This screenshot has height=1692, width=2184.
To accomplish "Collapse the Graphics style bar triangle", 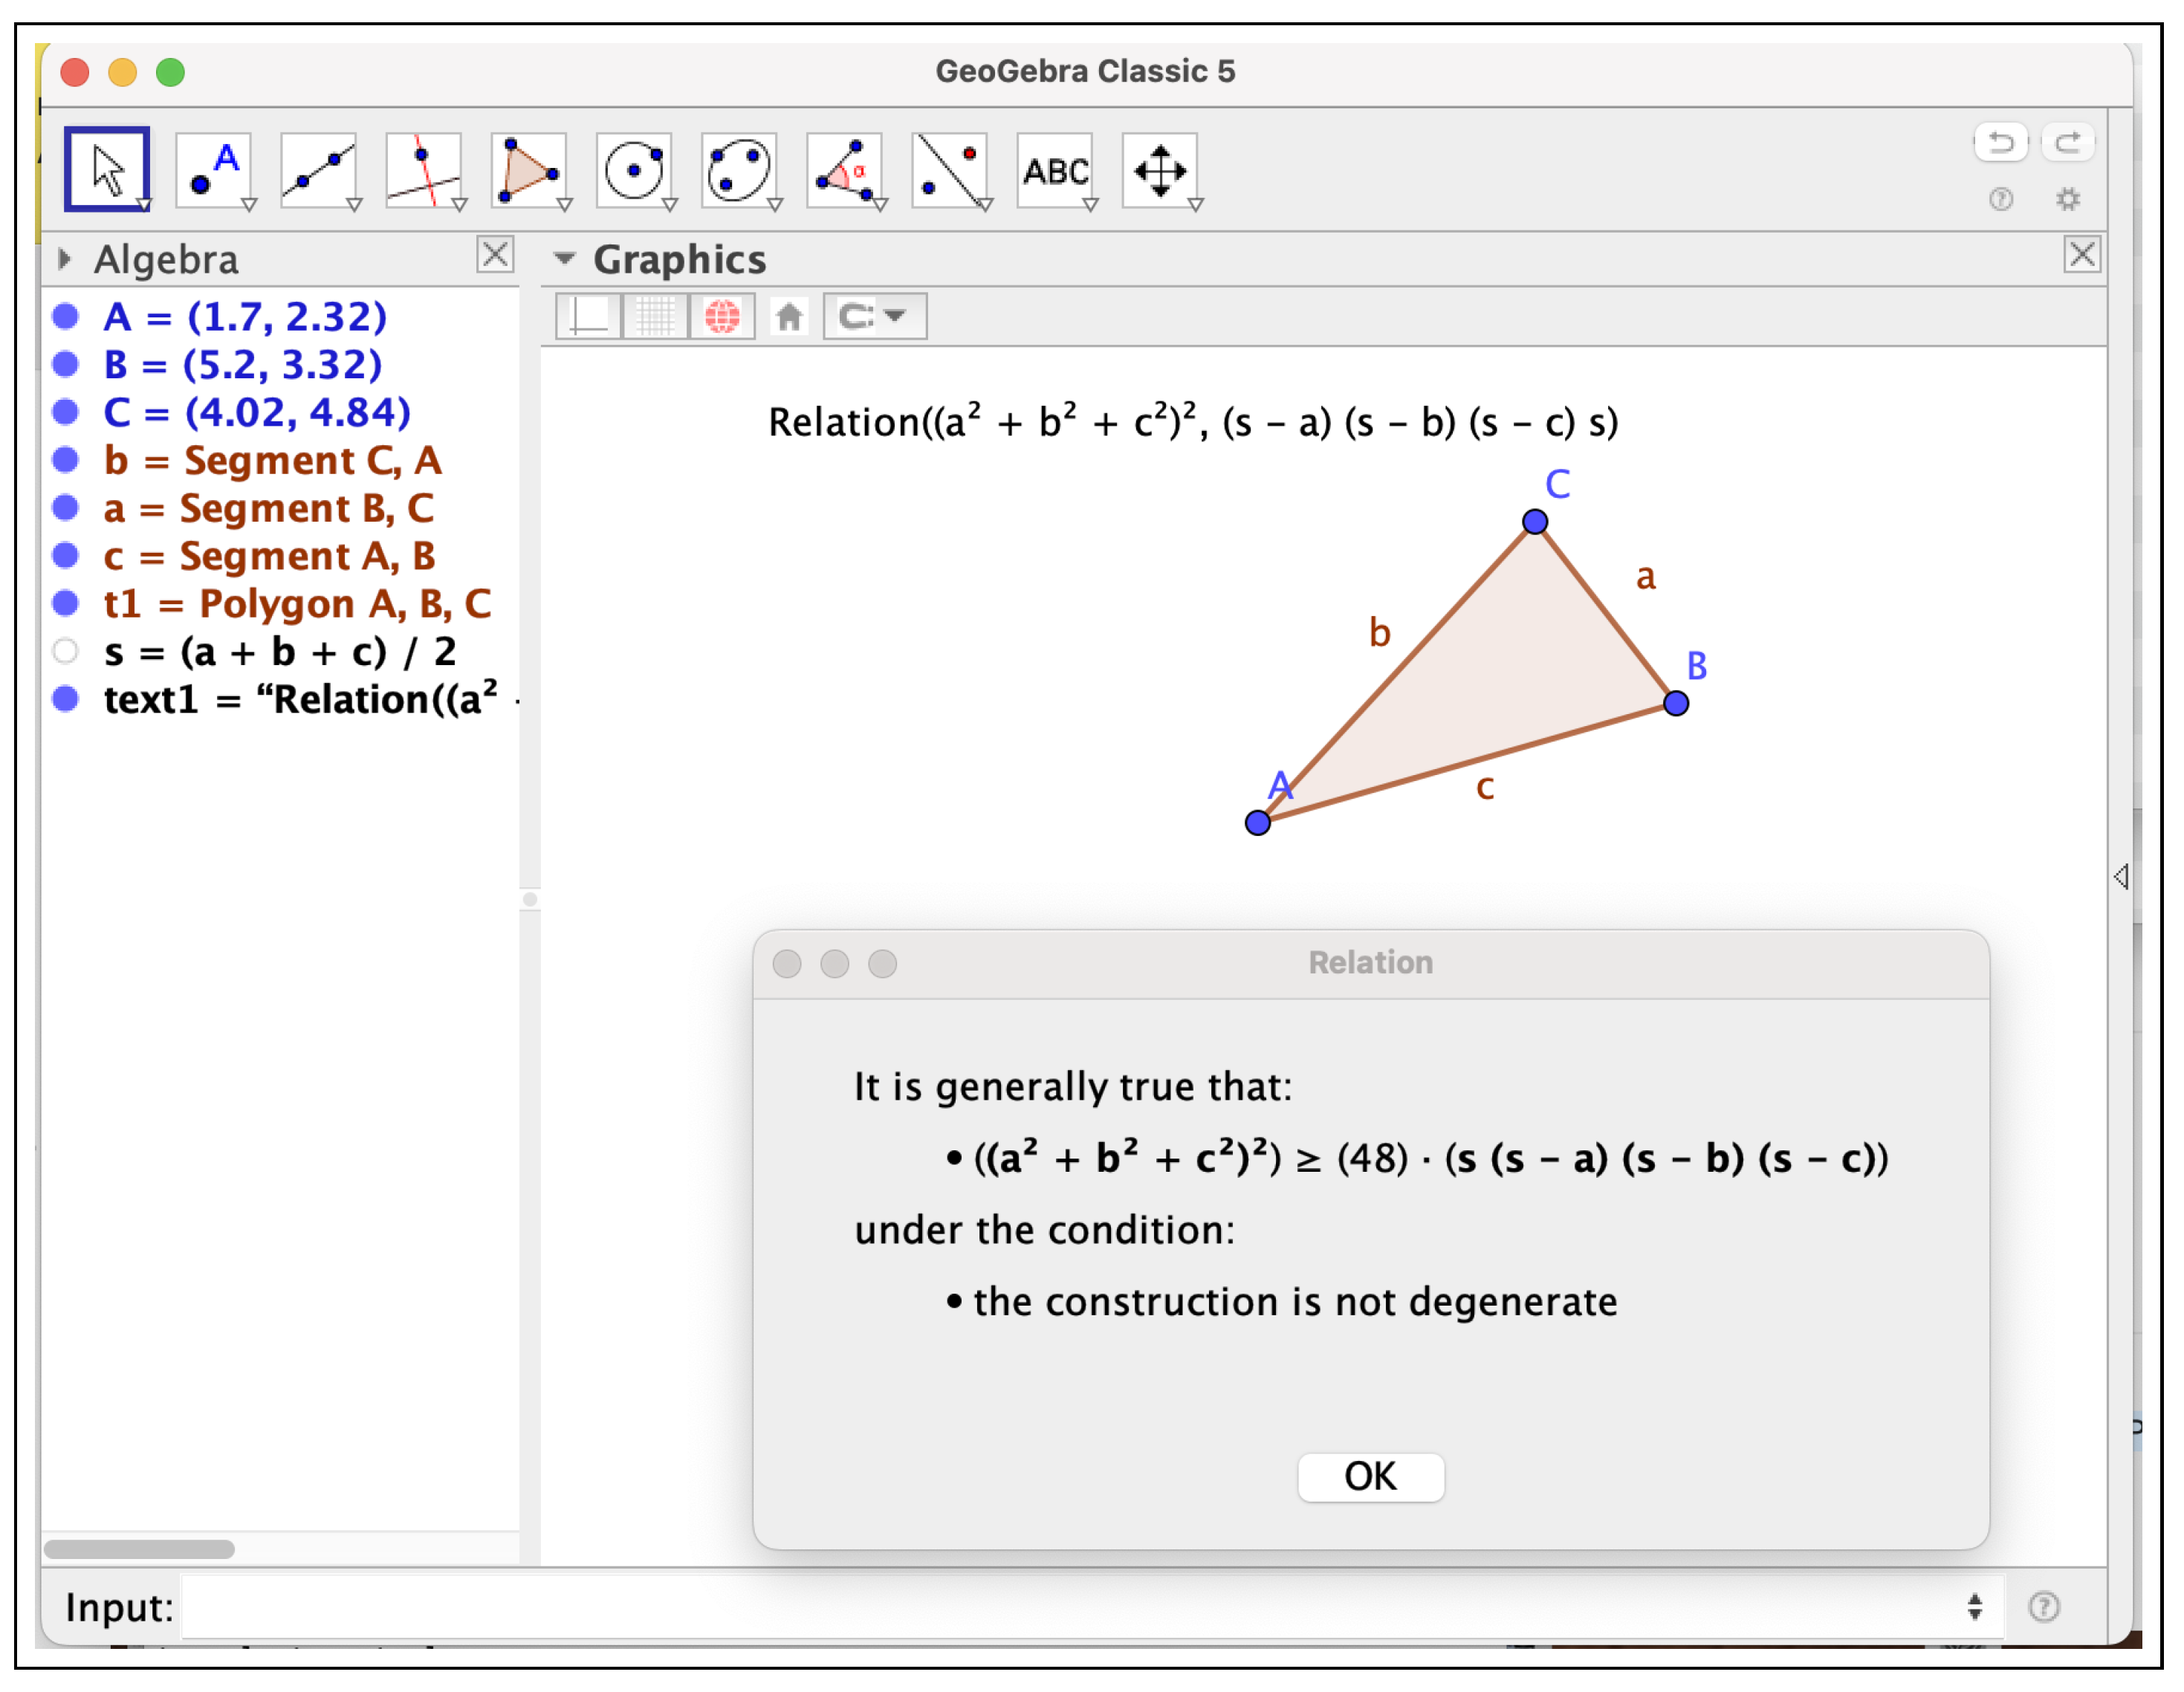I will click(x=565, y=260).
